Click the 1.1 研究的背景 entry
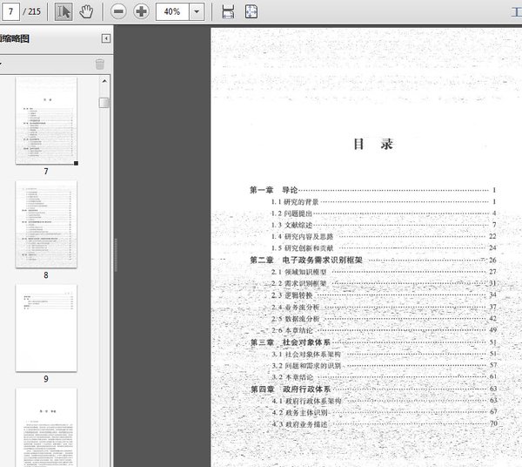This screenshot has height=467, width=522. [384, 201]
